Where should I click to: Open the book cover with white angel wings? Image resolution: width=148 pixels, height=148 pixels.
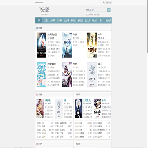click(42, 45)
